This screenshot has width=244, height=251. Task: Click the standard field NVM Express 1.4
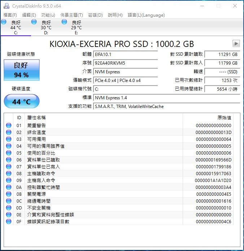pos(166,98)
